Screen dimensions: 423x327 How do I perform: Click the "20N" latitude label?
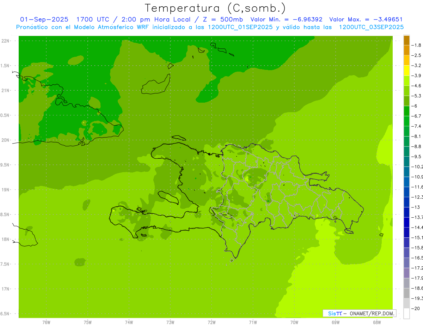pyautogui.click(x=5, y=140)
